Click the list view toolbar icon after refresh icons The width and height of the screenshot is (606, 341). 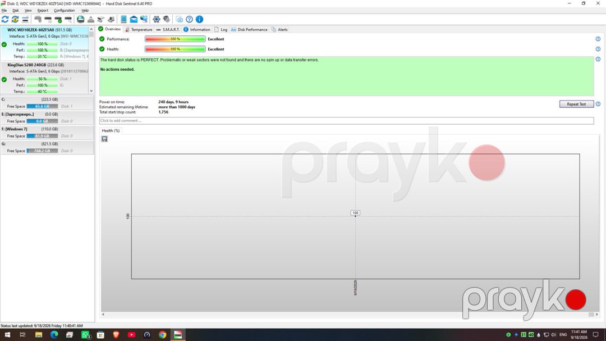(25, 19)
